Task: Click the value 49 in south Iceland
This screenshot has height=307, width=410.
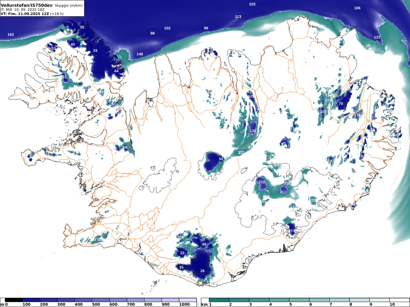Action: (204, 244)
